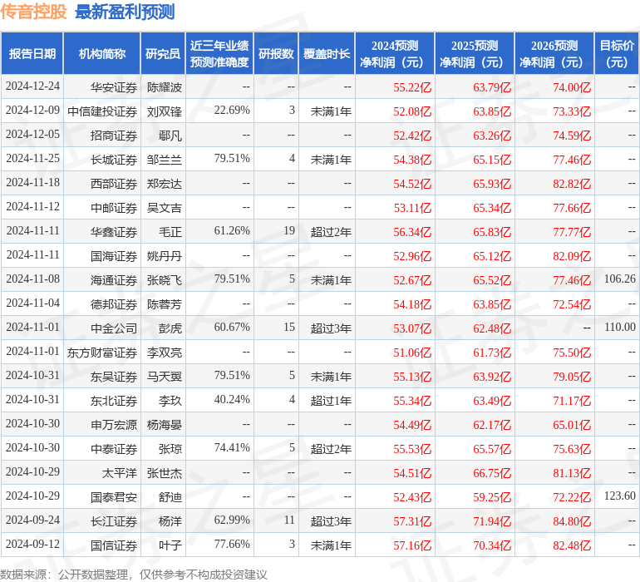Screen dimensions: 640x582
Task: Select the 目标价 column header
Action: [617, 53]
